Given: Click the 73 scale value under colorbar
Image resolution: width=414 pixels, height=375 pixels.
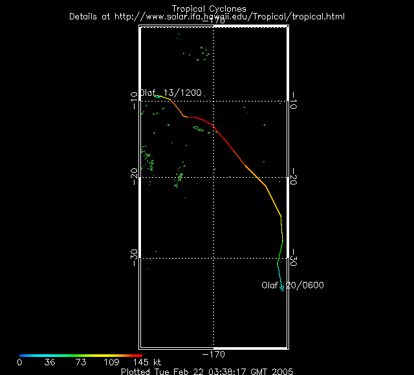Looking at the screenshot, I should (81, 363).
